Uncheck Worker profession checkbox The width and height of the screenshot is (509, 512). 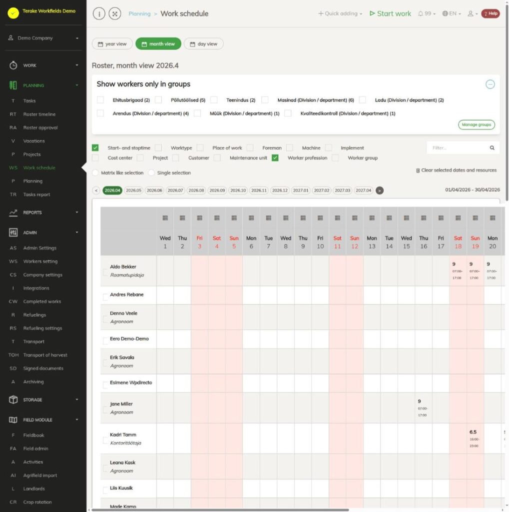pos(275,158)
